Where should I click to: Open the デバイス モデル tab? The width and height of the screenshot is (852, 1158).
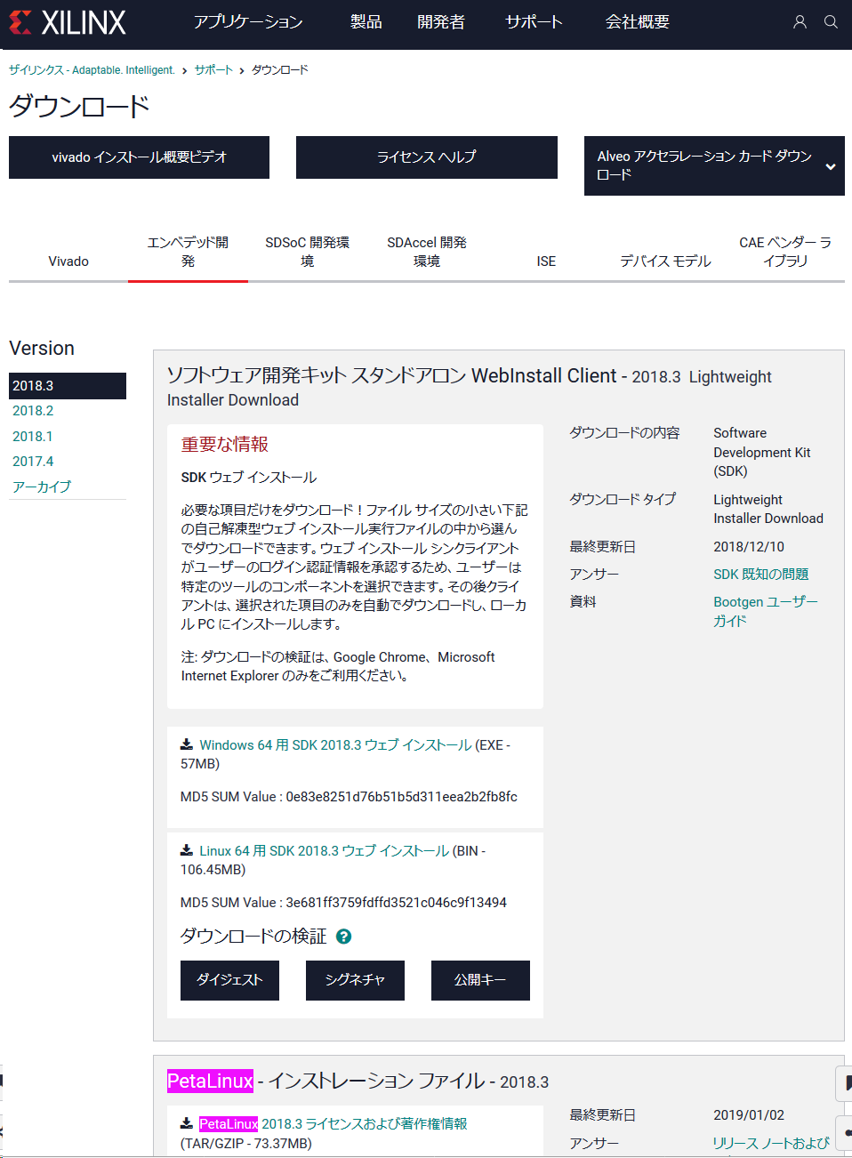(x=665, y=261)
